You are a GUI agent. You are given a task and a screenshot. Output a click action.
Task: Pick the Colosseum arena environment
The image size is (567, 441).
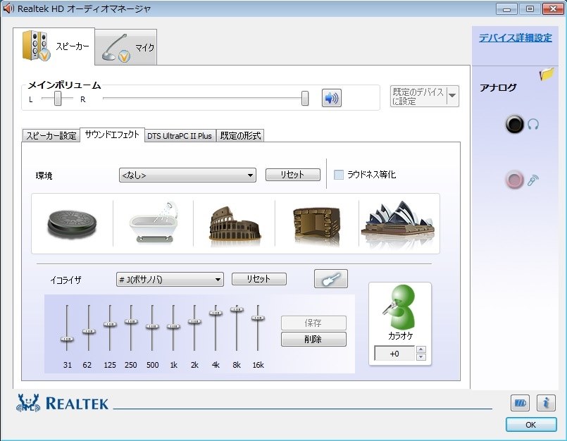[235, 224]
